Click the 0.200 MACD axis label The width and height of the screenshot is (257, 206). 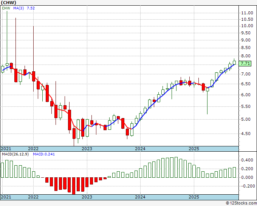coord(247,169)
